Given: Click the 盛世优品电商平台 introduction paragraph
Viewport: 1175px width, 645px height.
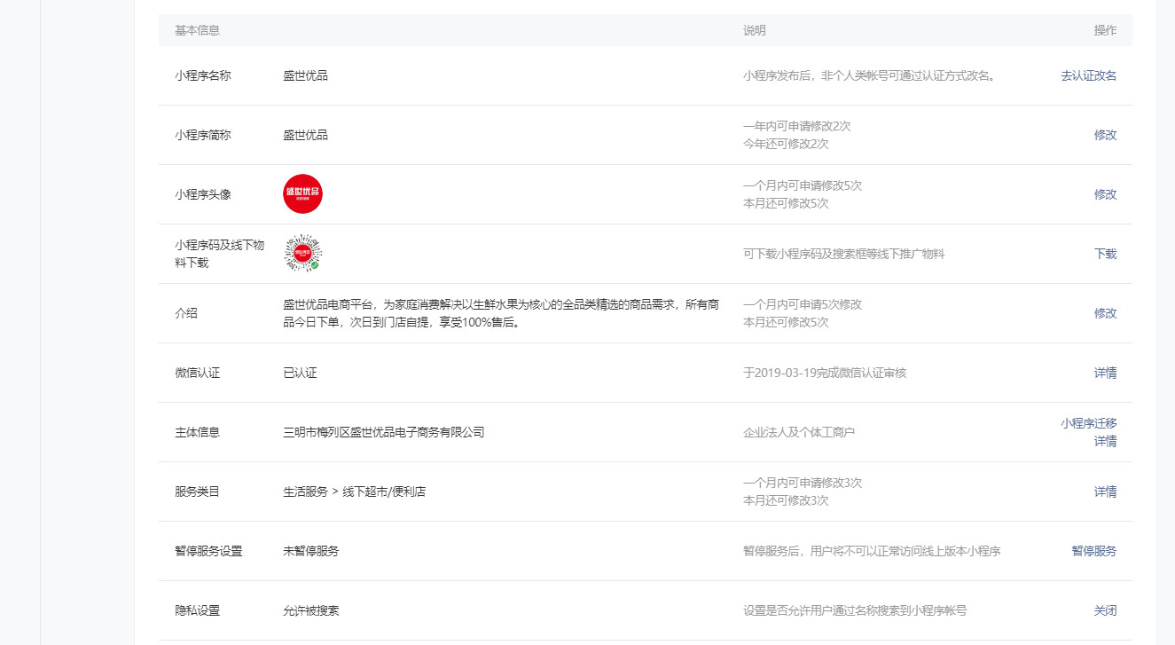Looking at the screenshot, I should [501, 313].
